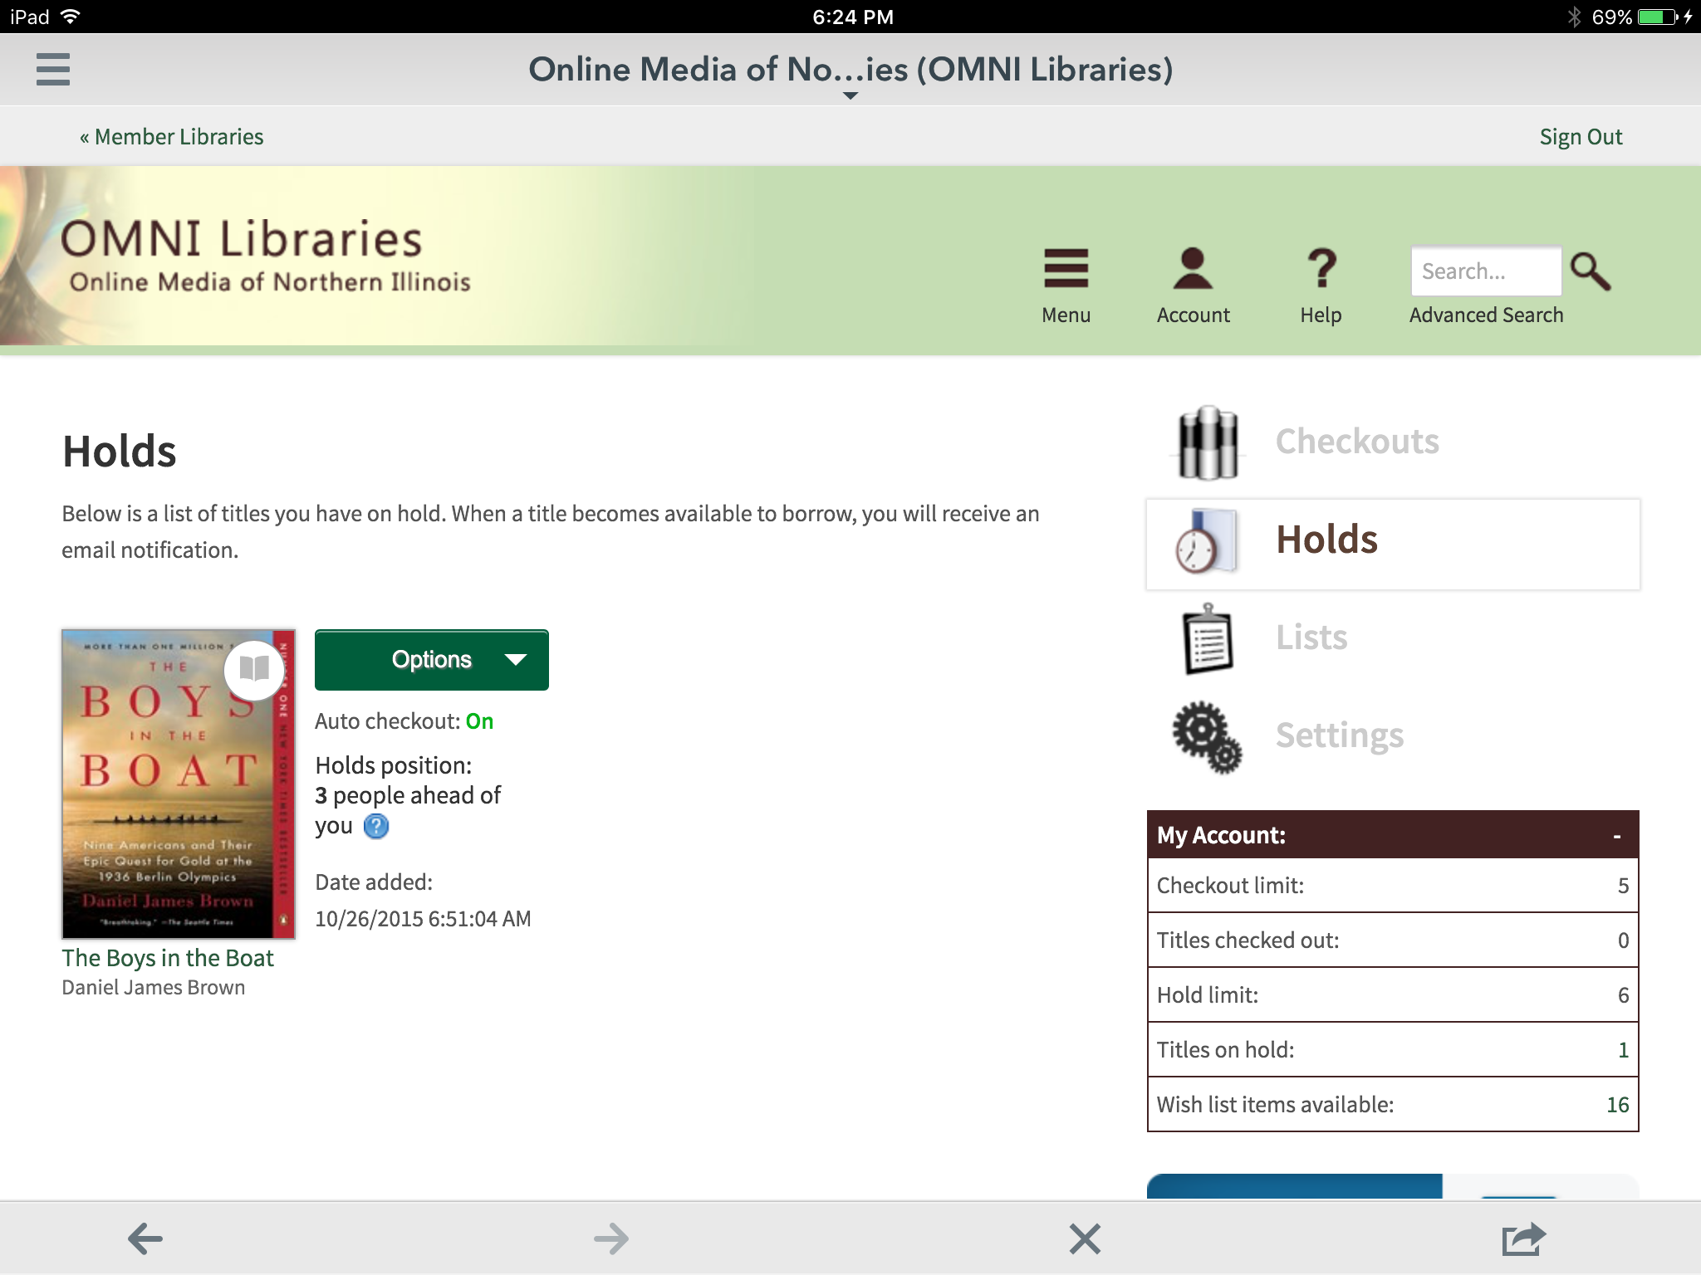Tap the browser back arrow
The height and width of the screenshot is (1275, 1701).
coord(145,1238)
